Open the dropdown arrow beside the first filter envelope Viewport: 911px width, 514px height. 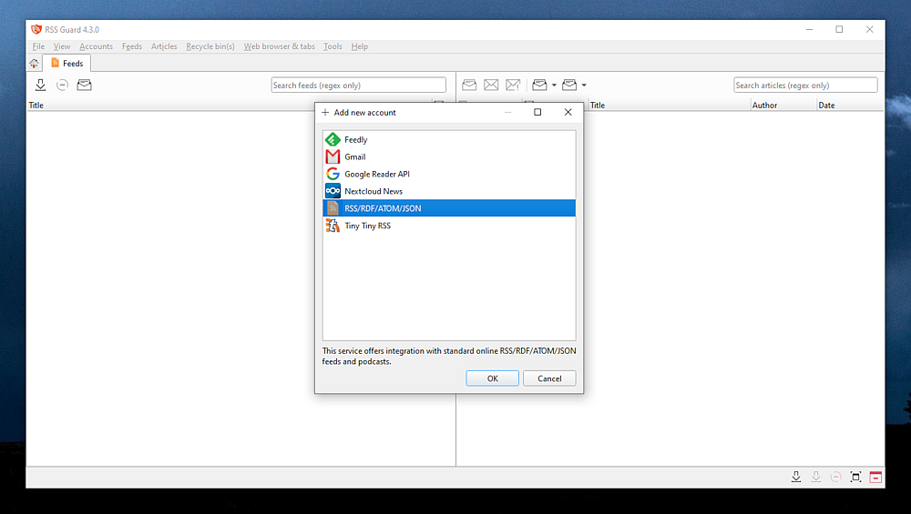(554, 86)
